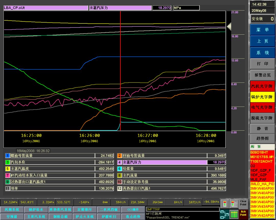This screenshot has height=220, width=276.
Task: Select the 主蒸汽压力 row in trend legend
Action: (x=171, y=162)
